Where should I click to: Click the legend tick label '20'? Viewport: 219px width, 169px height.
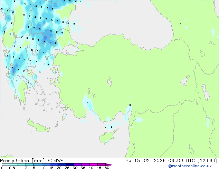coord(59,168)
